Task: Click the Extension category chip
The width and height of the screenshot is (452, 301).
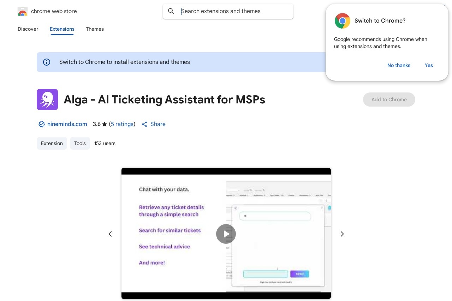Action: (x=52, y=143)
